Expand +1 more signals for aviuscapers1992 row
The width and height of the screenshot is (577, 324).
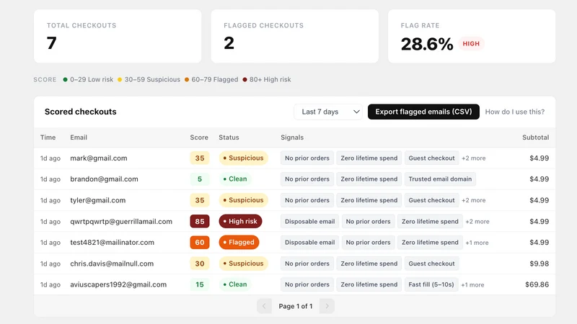[472, 284]
